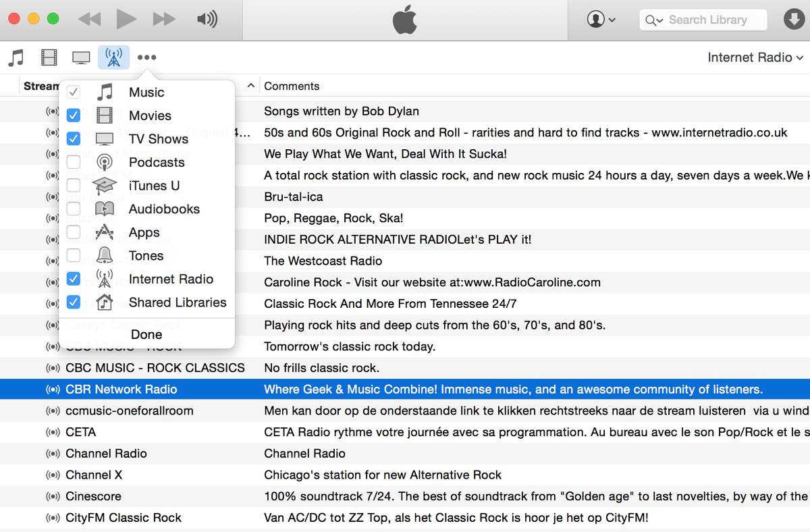This screenshot has height=532, width=810.
Task: Click the downloads arrow icon
Action: point(794,20)
